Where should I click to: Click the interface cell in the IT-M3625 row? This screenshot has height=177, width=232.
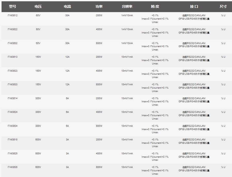[194, 155]
